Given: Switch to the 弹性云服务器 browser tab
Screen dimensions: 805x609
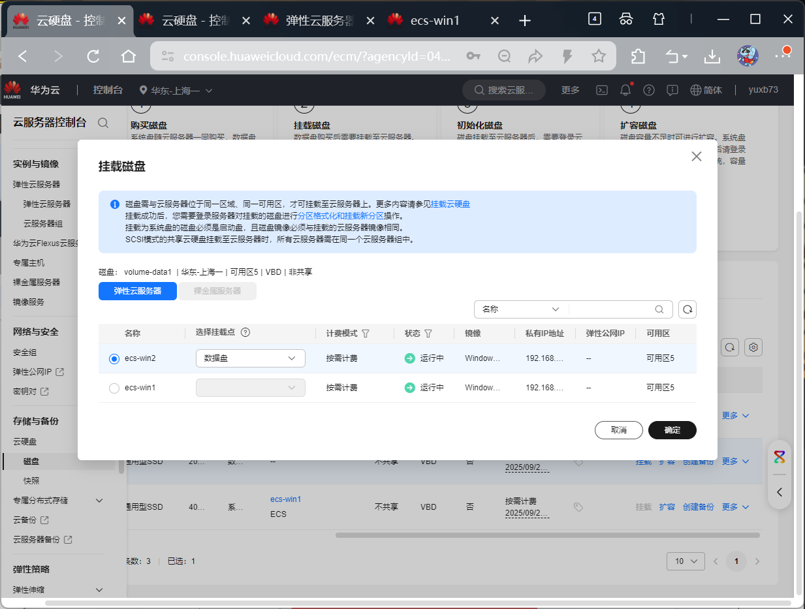Looking at the screenshot, I should click(320, 20).
